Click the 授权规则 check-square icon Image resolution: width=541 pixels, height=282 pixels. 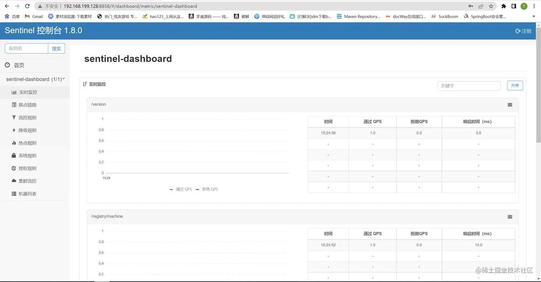[14, 168]
